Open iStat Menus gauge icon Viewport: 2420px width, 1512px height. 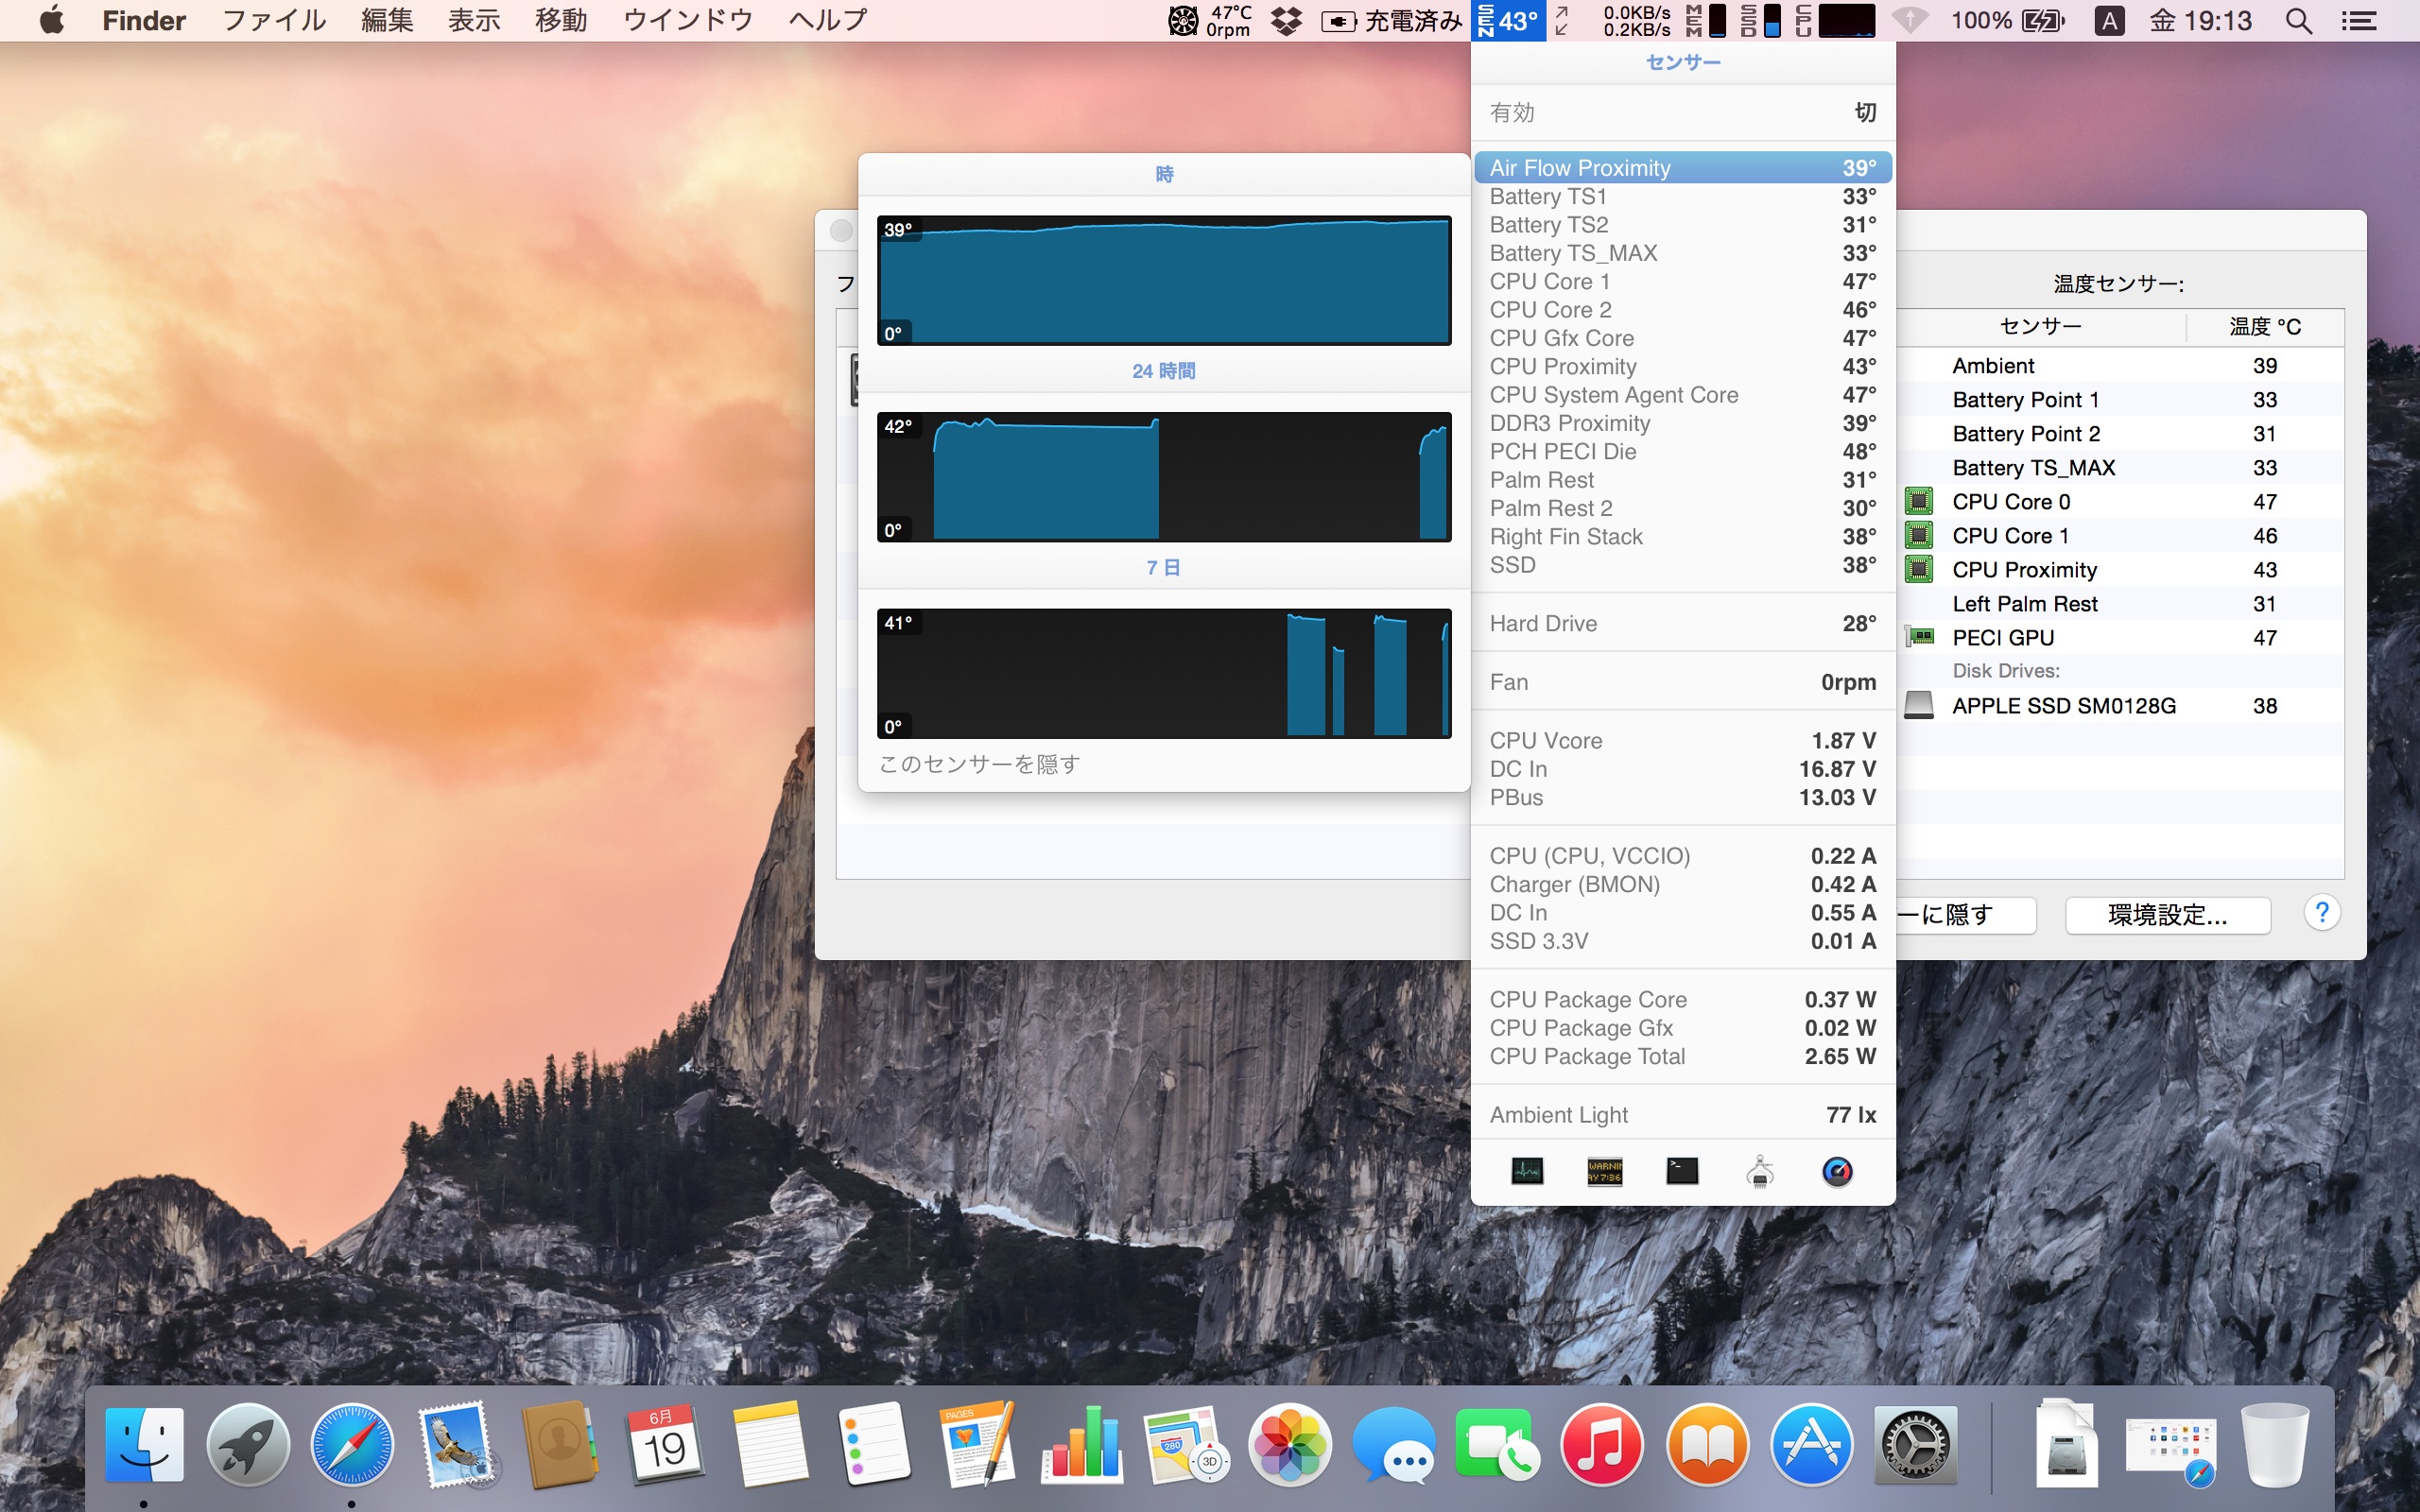coord(1837,1171)
